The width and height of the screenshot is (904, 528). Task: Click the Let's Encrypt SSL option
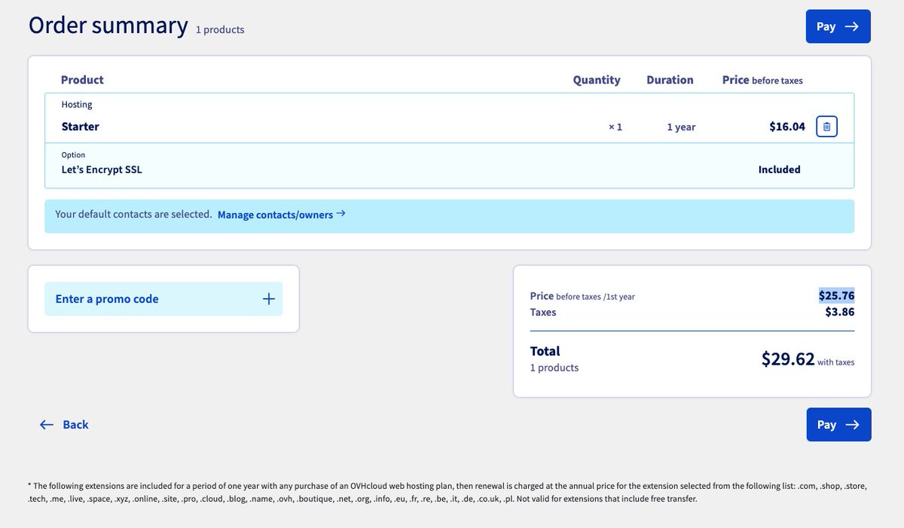pyautogui.click(x=102, y=169)
